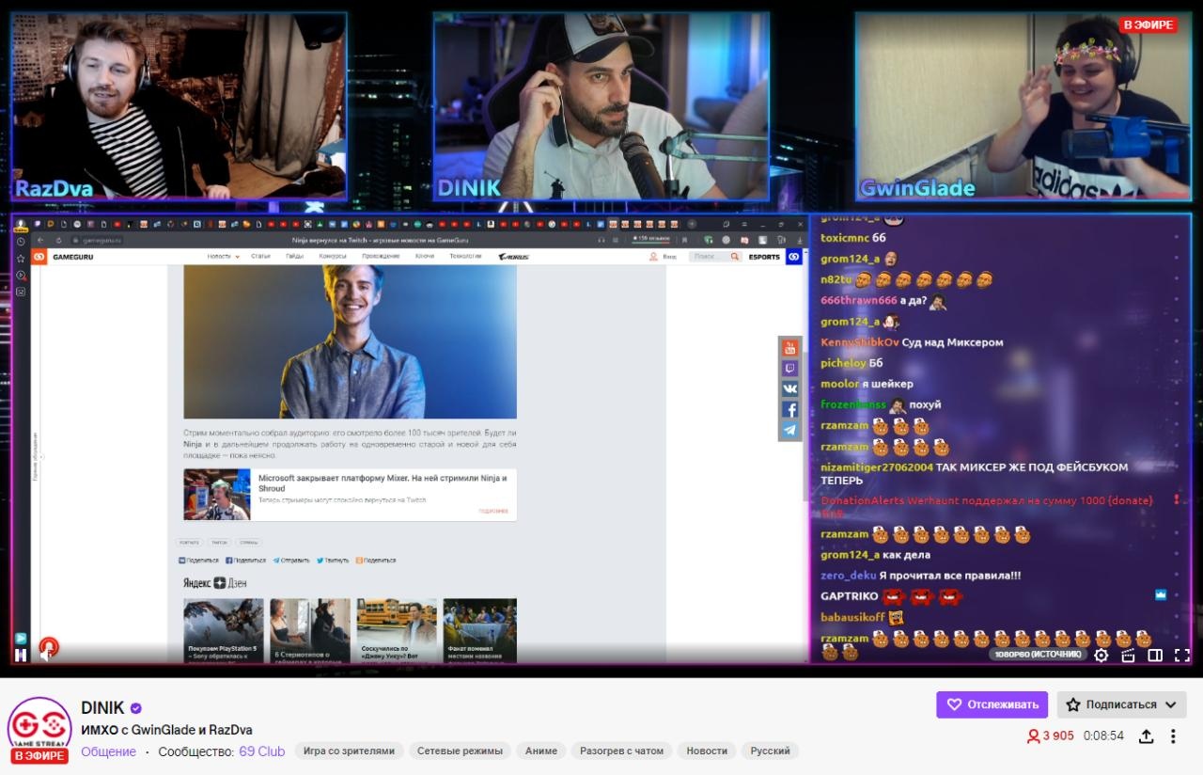The image size is (1203, 775).
Task: Click the Facebook icon in floating social bar
Action: coord(789,409)
